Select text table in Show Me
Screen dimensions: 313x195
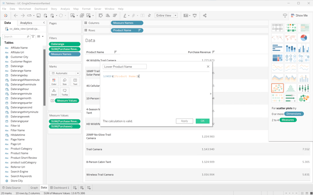pos(278,27)
